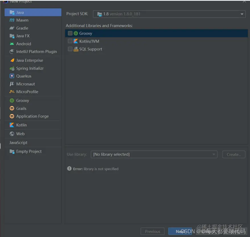Close the New Project dialog
This screenshot has height=237, width=250.
pyautogui.click(x=244, y=1)
